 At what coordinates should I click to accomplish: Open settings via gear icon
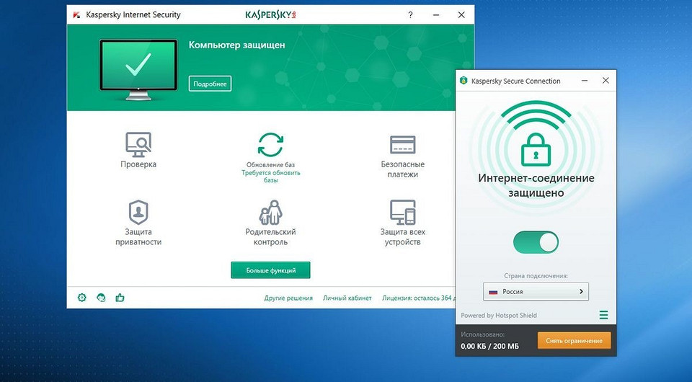pyautogui.click(x=81, y=298)
